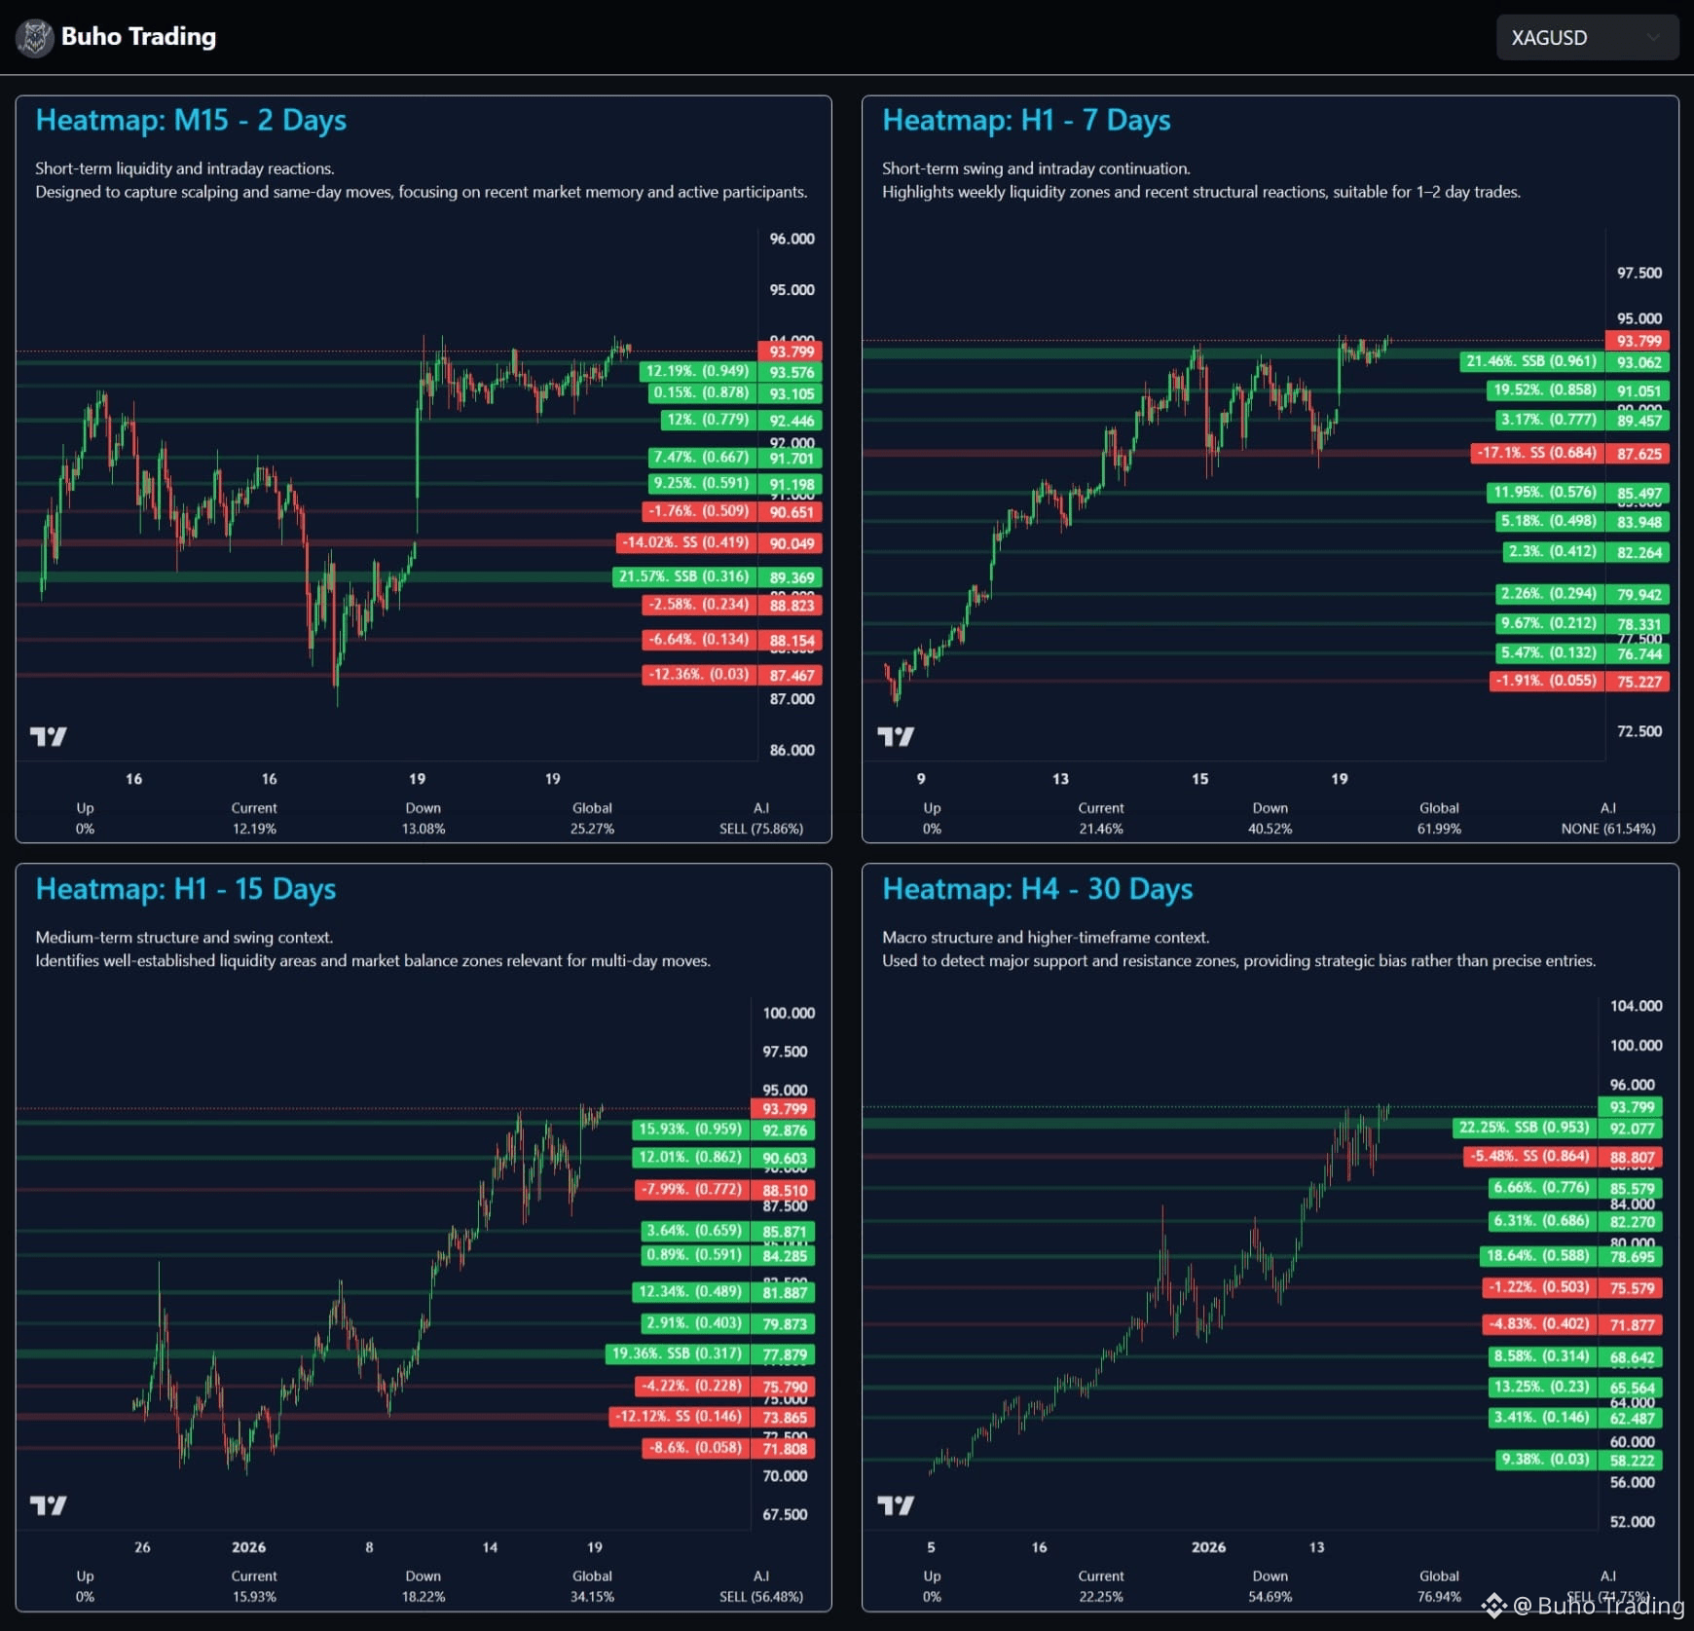This screenshot has width=1694, height=1631.
Task: Open the Heatmap: H4 - 30 Days title
Action: (x=1037, y=889)
